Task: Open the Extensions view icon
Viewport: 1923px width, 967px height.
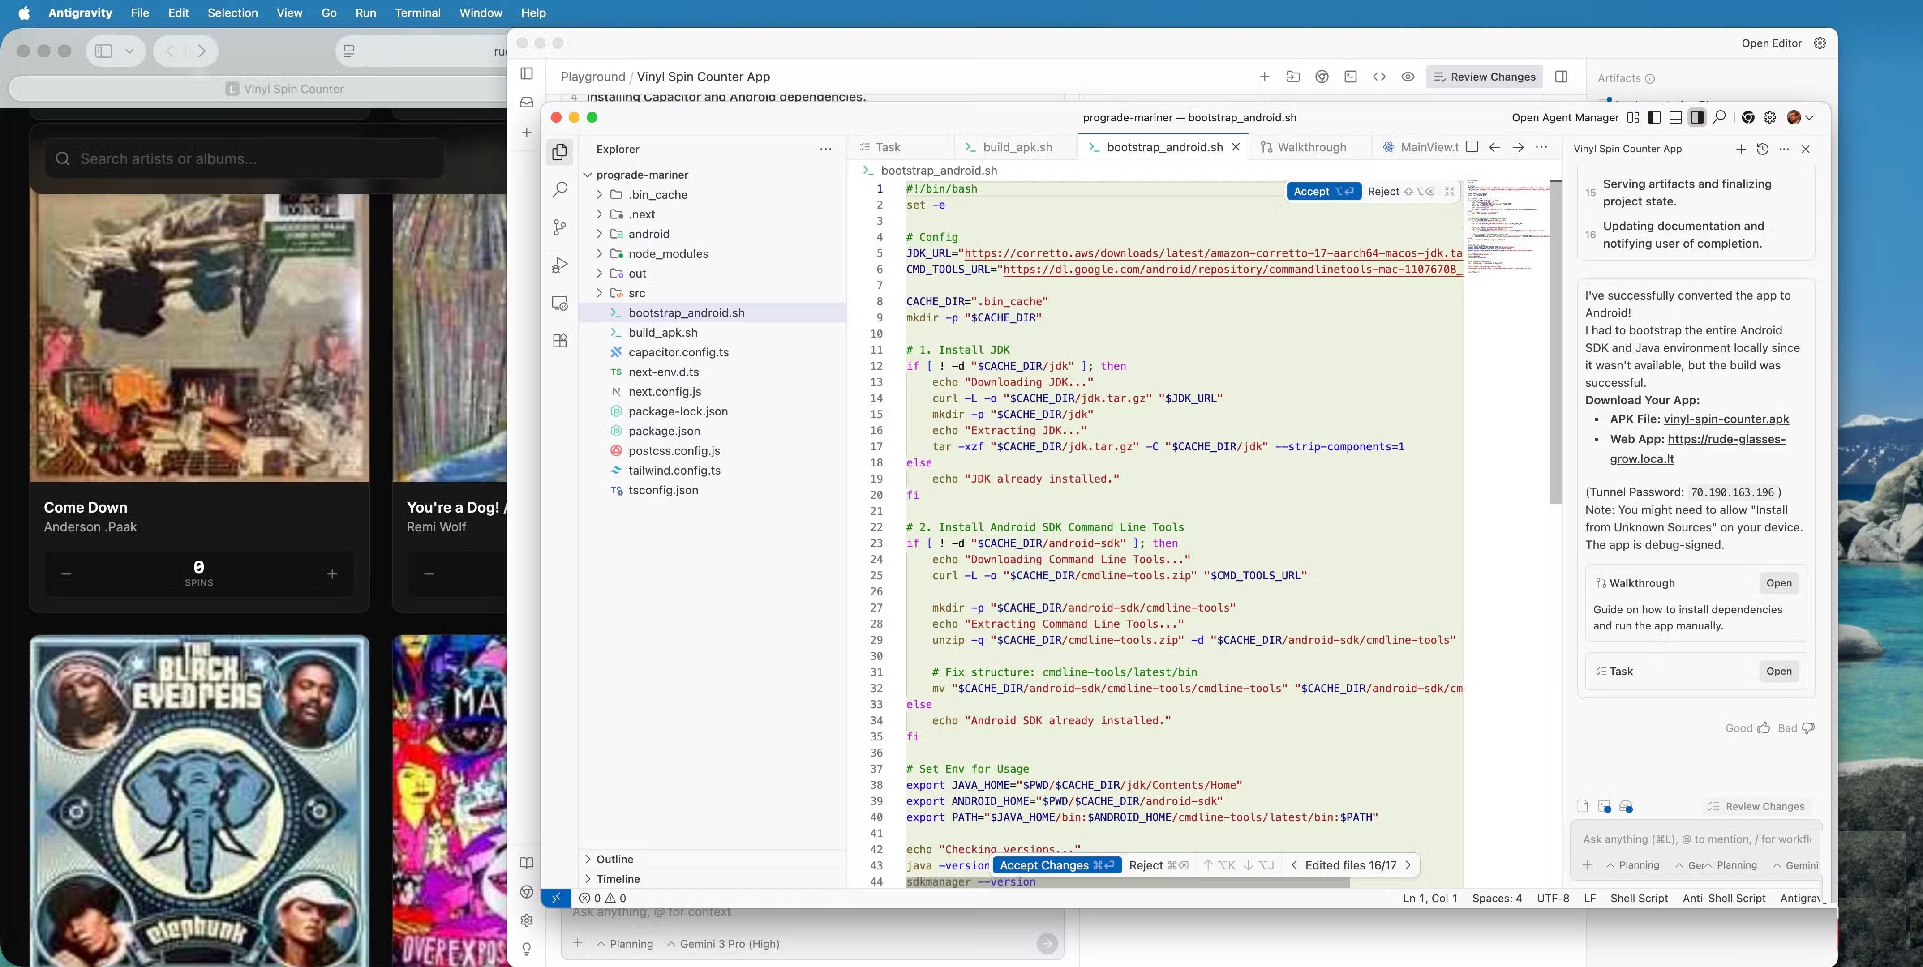Action: pos(560,341)
